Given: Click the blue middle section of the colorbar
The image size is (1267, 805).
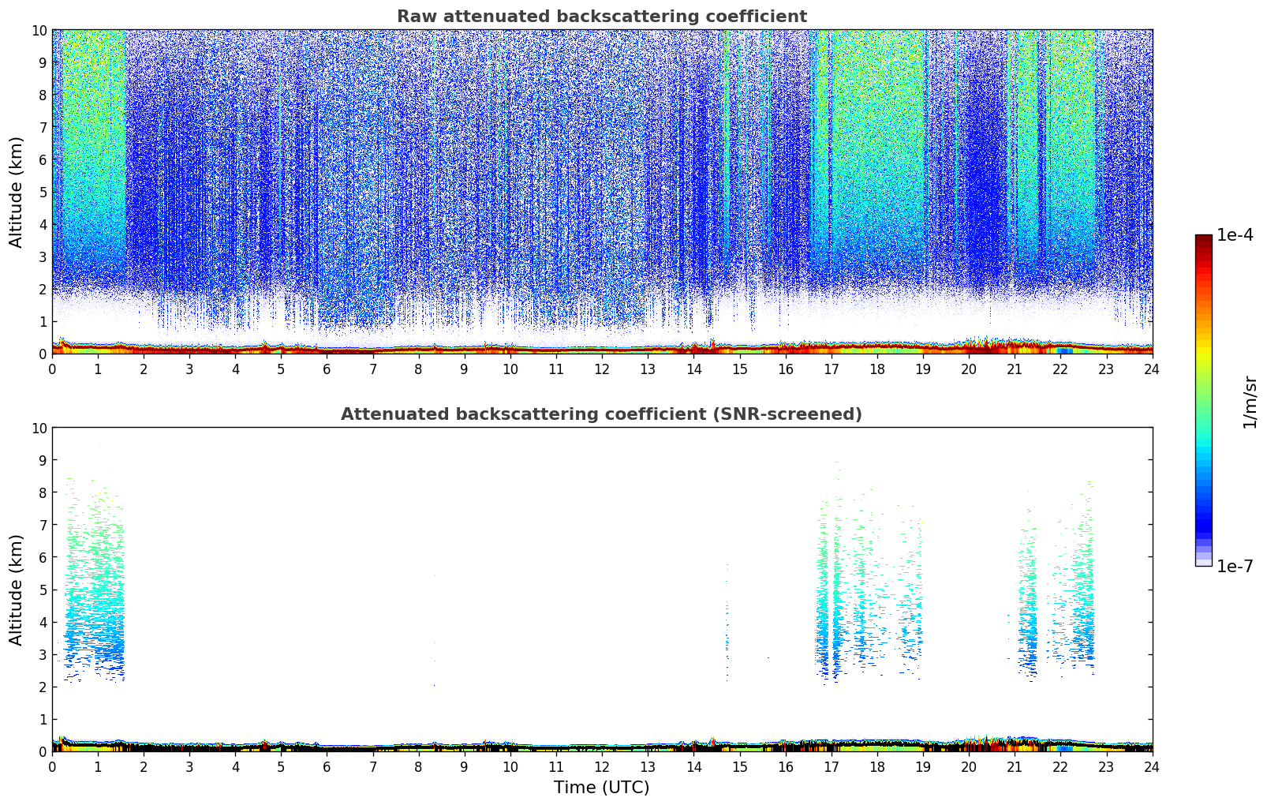Looking at the screenshot, I should pos(1203,505).
